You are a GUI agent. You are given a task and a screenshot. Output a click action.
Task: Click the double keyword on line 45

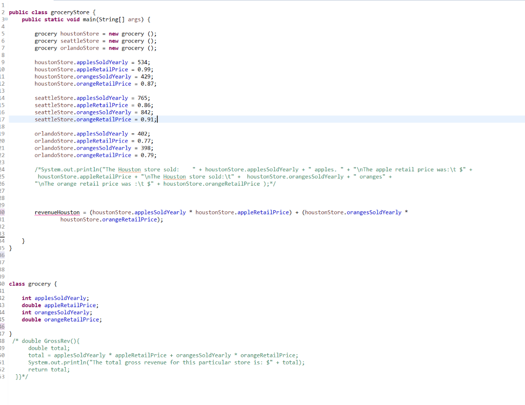click(31, 319)
